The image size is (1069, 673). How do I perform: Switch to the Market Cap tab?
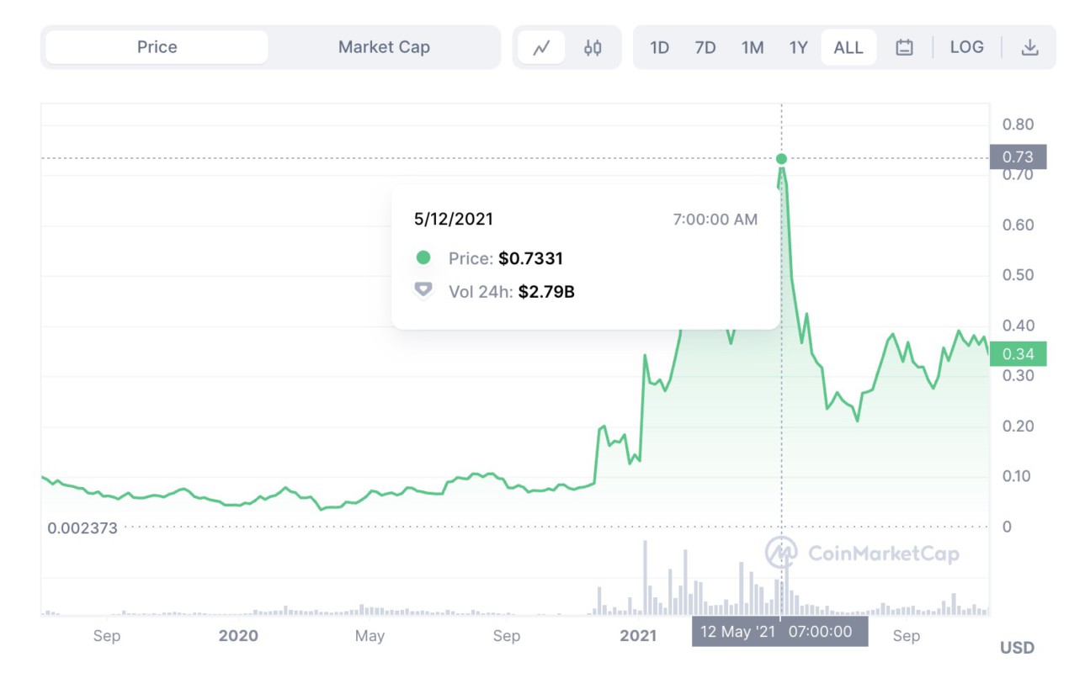[384, 47]
